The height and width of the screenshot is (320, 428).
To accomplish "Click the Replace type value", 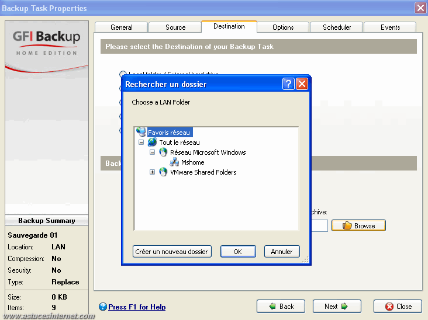I will coord(65,282).
